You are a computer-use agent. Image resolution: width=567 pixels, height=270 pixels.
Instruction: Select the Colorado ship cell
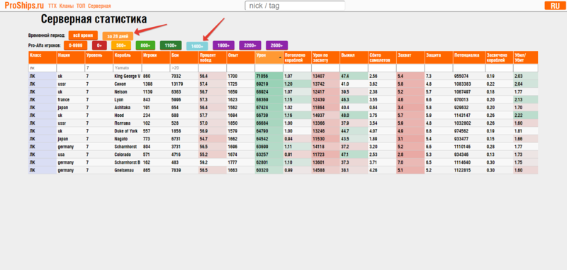point(128,154)
